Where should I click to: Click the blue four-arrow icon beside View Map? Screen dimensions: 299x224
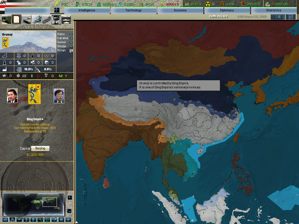click(x=57, y=10)
